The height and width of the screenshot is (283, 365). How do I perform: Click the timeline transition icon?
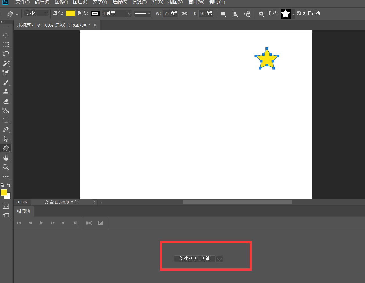click(100, 223)
